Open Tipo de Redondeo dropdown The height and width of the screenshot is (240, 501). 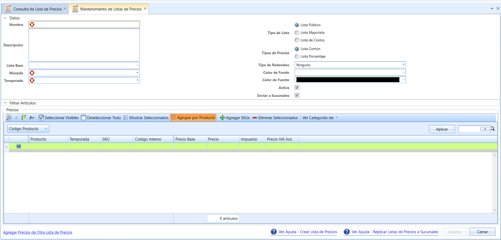pyautogui.click(x=403, y=65)
